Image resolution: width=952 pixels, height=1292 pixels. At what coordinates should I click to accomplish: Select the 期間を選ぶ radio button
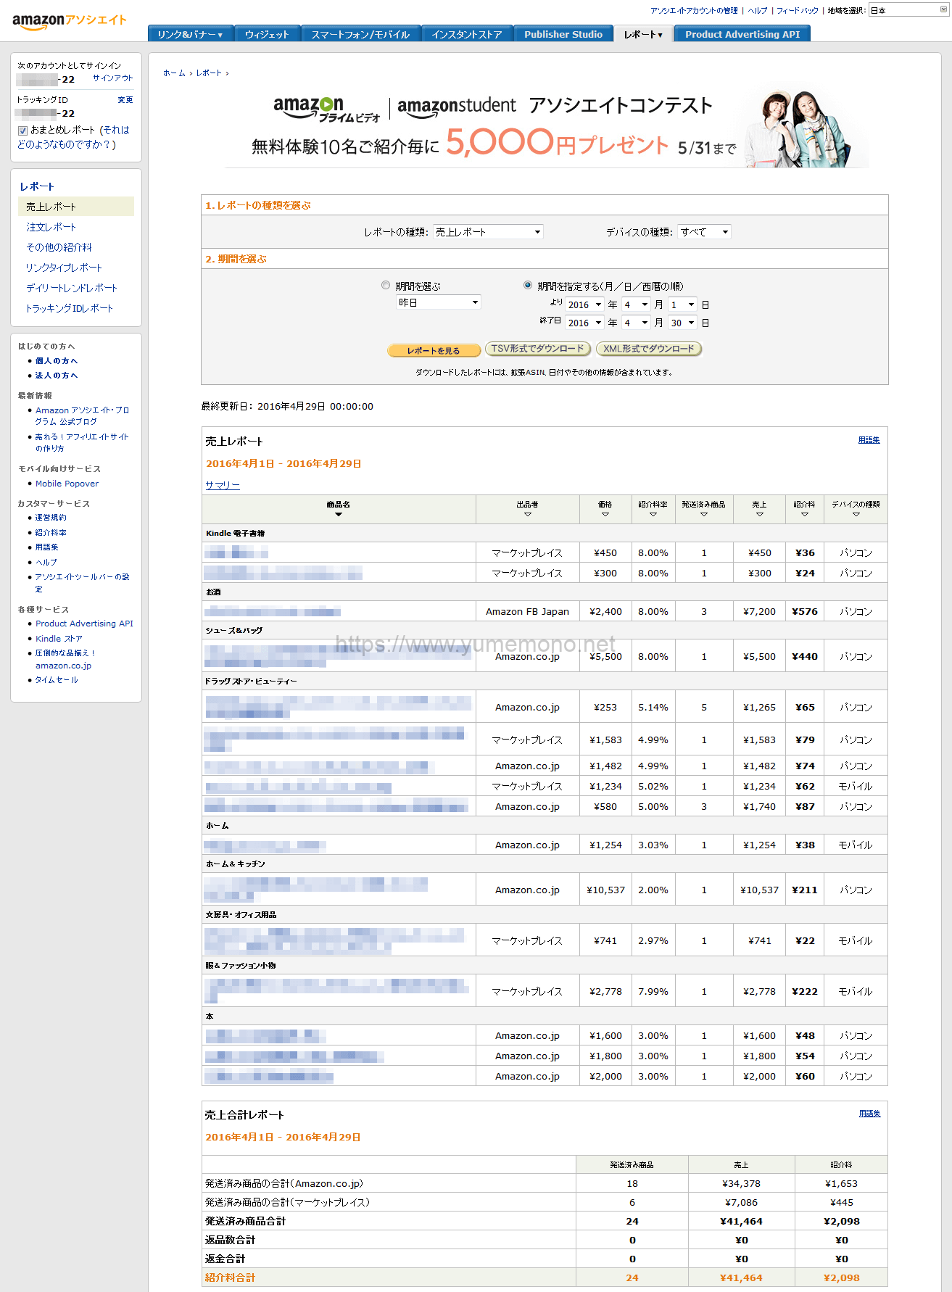point(386,286)
